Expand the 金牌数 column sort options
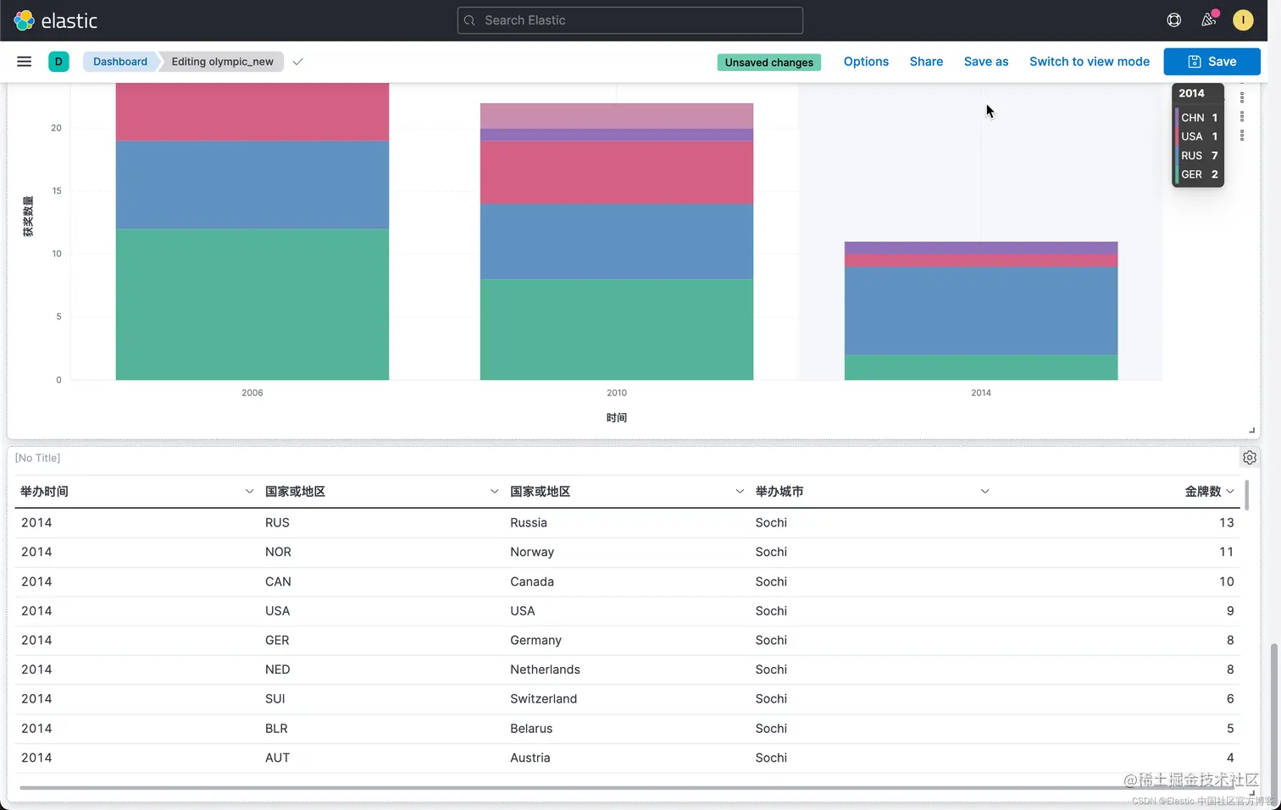The image size is (1281, 810). pyautogui.click(x=1230, y=492)
